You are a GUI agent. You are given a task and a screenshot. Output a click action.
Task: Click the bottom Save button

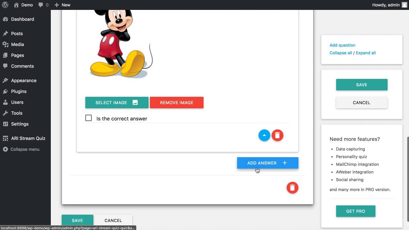click(77, 220)
